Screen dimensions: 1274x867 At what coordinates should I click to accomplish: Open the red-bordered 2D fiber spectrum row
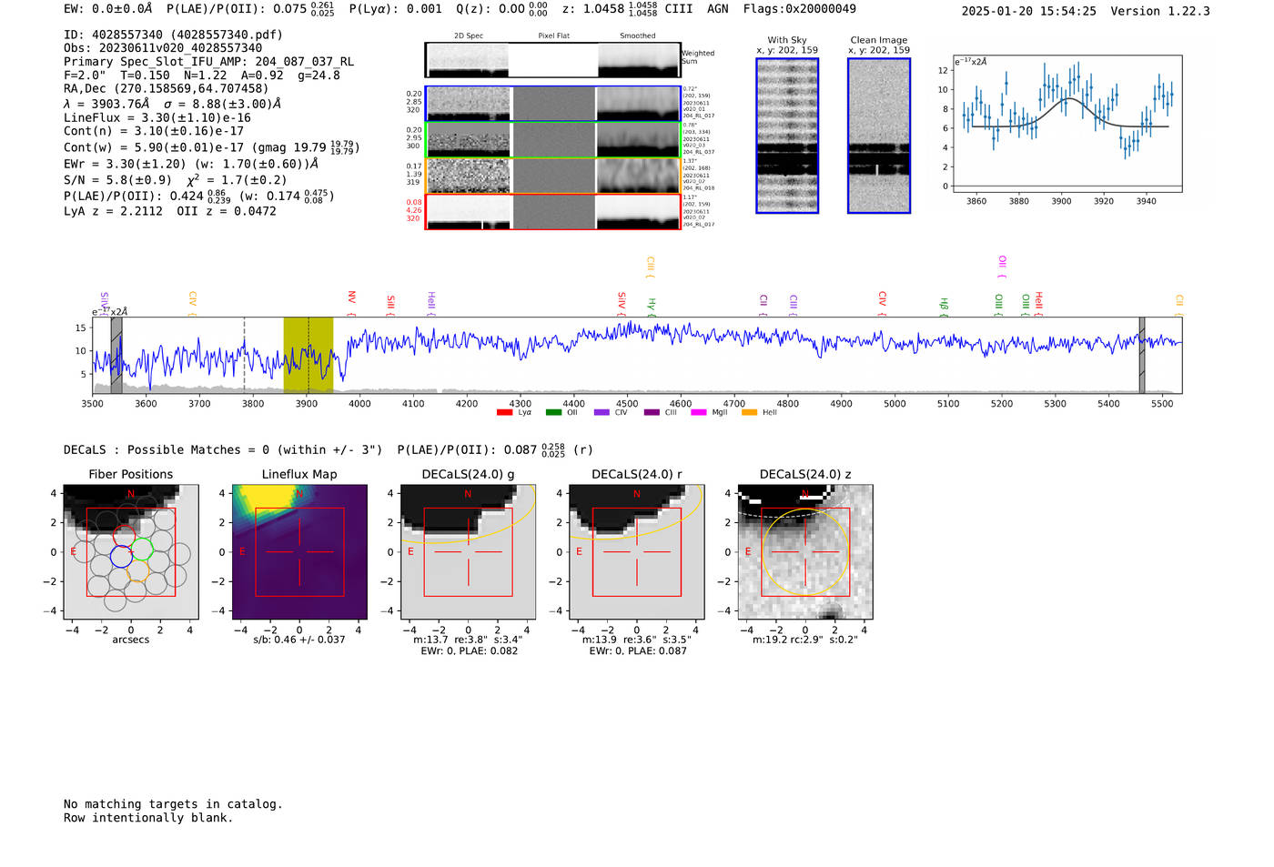pyautogui.click(x=552, y=212)
